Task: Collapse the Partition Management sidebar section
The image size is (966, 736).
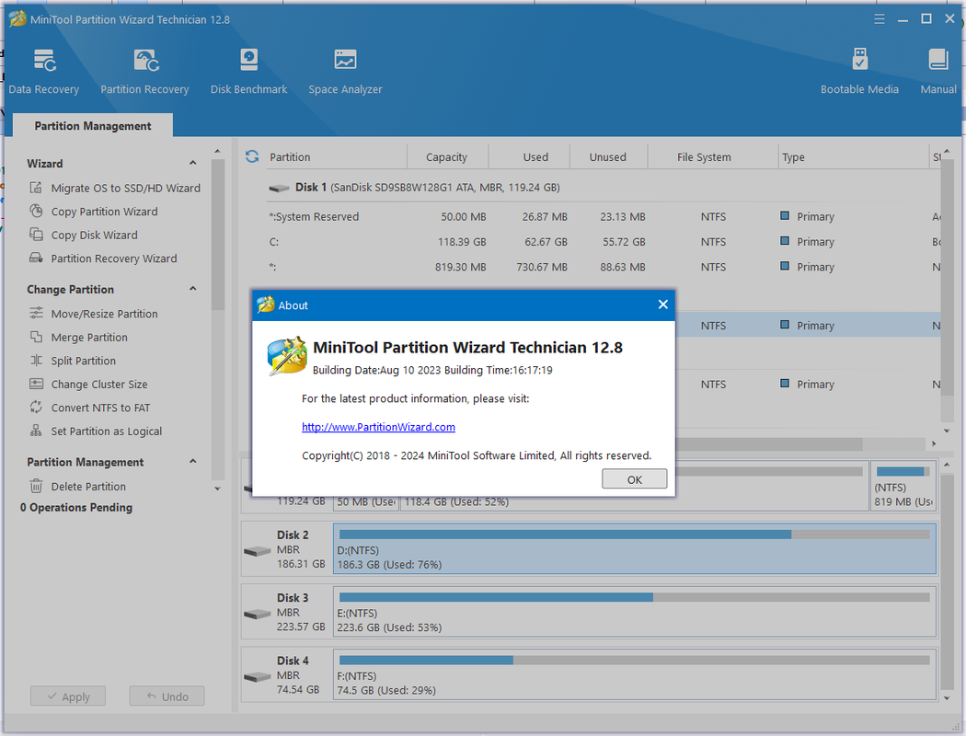Action: click(x=193, y=461)
